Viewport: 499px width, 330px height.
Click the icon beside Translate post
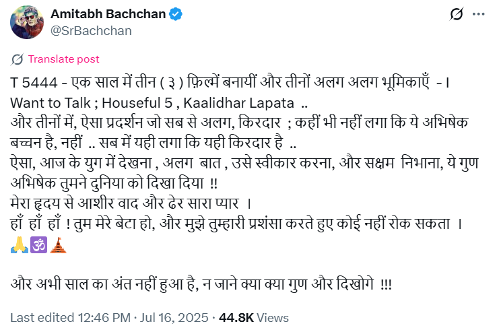18,59
